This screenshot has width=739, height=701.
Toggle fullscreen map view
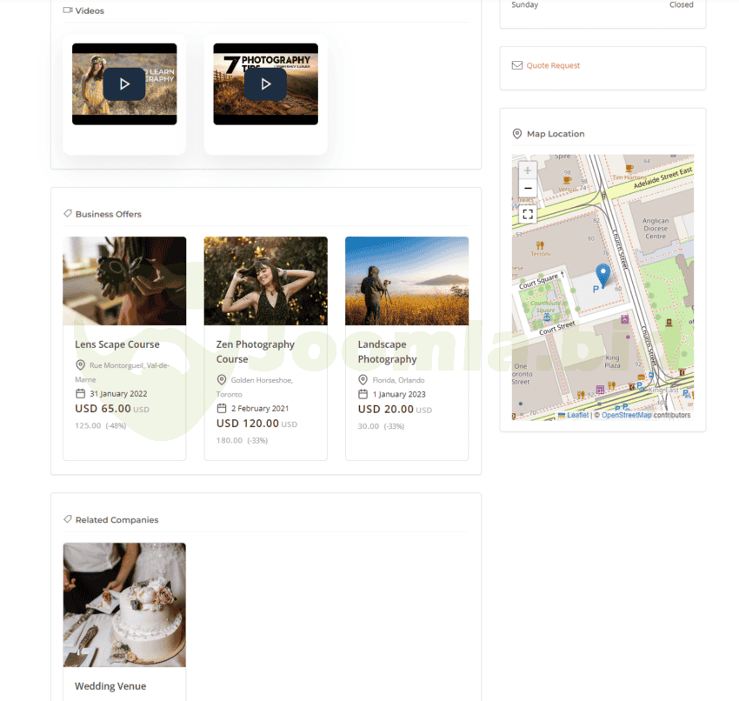click(x=527, y=213)
